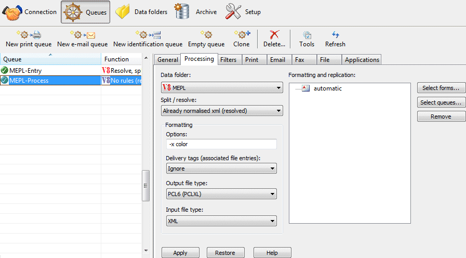
Task: Refresh the queue list
Action: [x=335, y=39]
